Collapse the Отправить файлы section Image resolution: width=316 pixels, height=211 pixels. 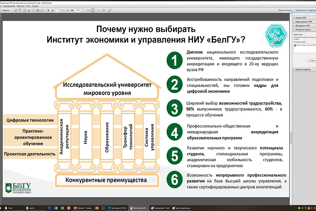pyautogui.click(x=302, y=29)
